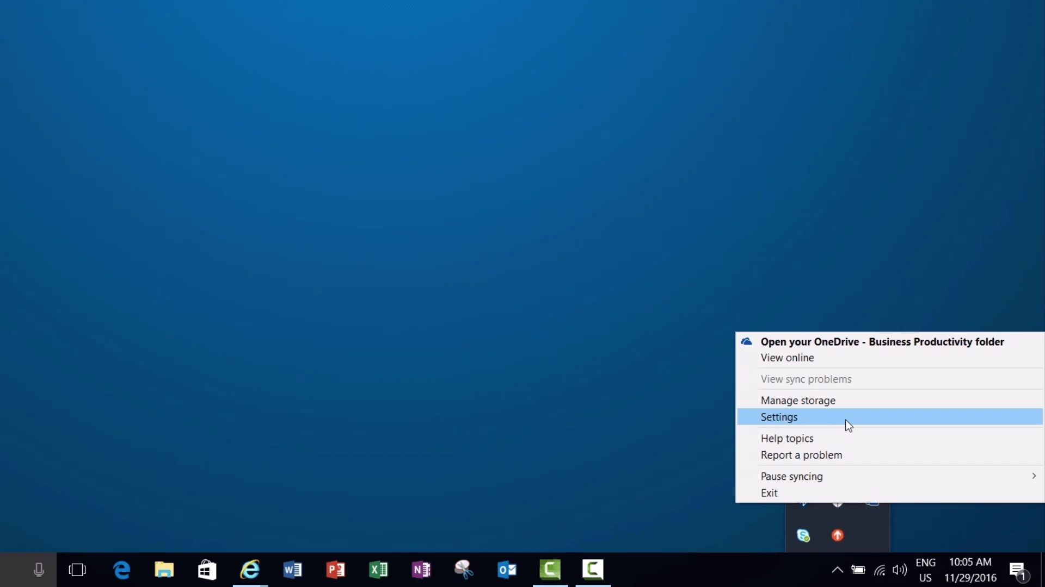The image size is (1045, 587).
Task: Activate Cortana microphone button
Action: [x=39, y=570]
